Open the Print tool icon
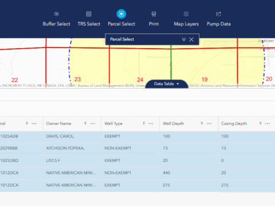Viewport: 275px width, 206px height. pyautogui.click(x=154, y=14)
